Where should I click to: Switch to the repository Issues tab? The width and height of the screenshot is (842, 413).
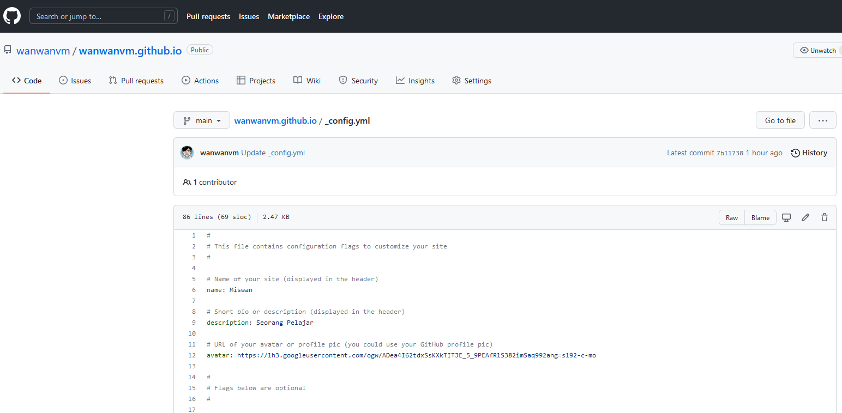[x=75, y=81]
